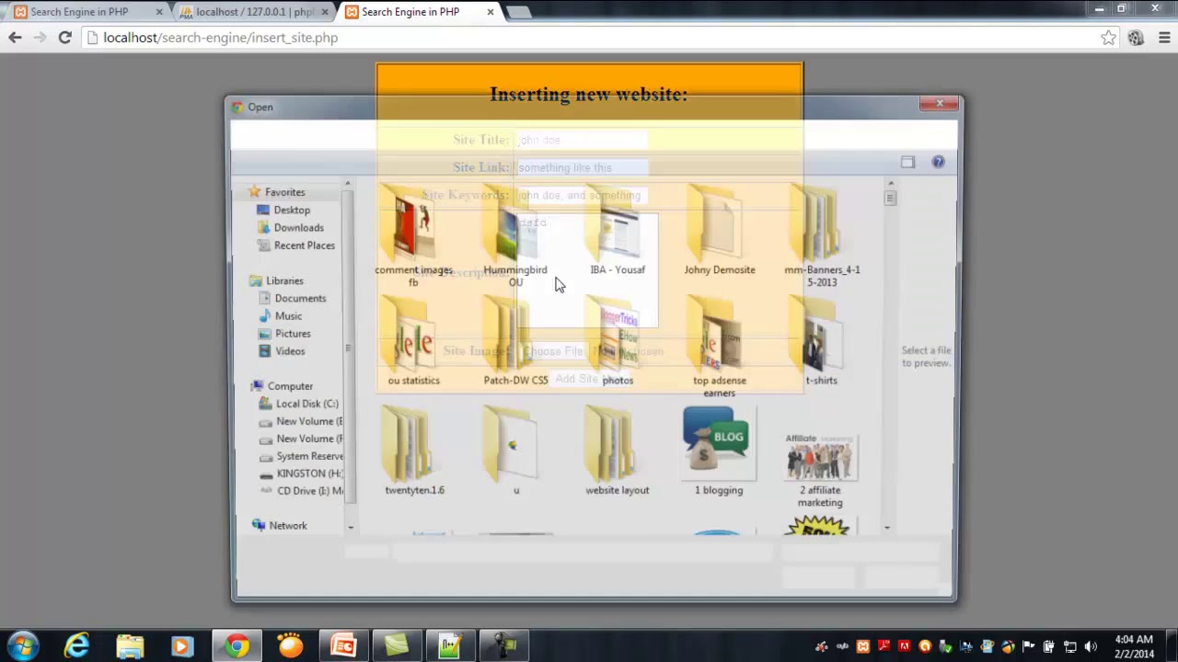
Task: Click the file list scroll-up arrow
Action: click(x=889, y=185)
